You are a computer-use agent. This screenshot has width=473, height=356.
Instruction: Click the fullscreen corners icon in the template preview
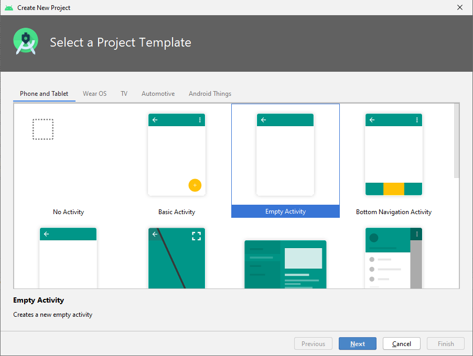click(x=196, y=236)
